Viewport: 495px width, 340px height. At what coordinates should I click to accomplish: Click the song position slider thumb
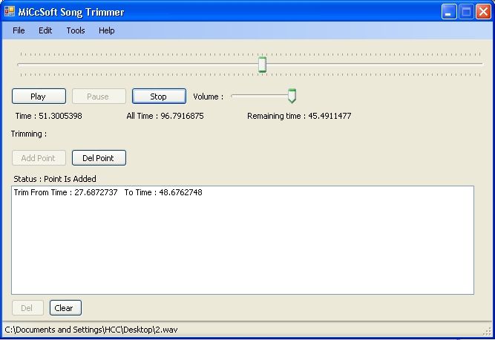[x=262, y=65]
